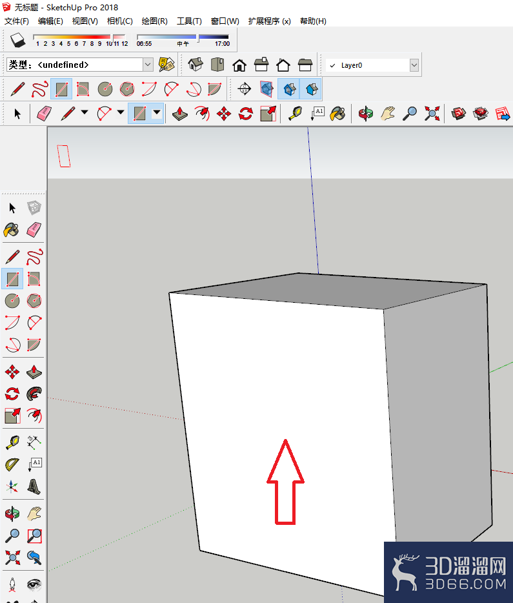
Task: Select Orbit in the Getting Started toolbar
Action: 365,114
